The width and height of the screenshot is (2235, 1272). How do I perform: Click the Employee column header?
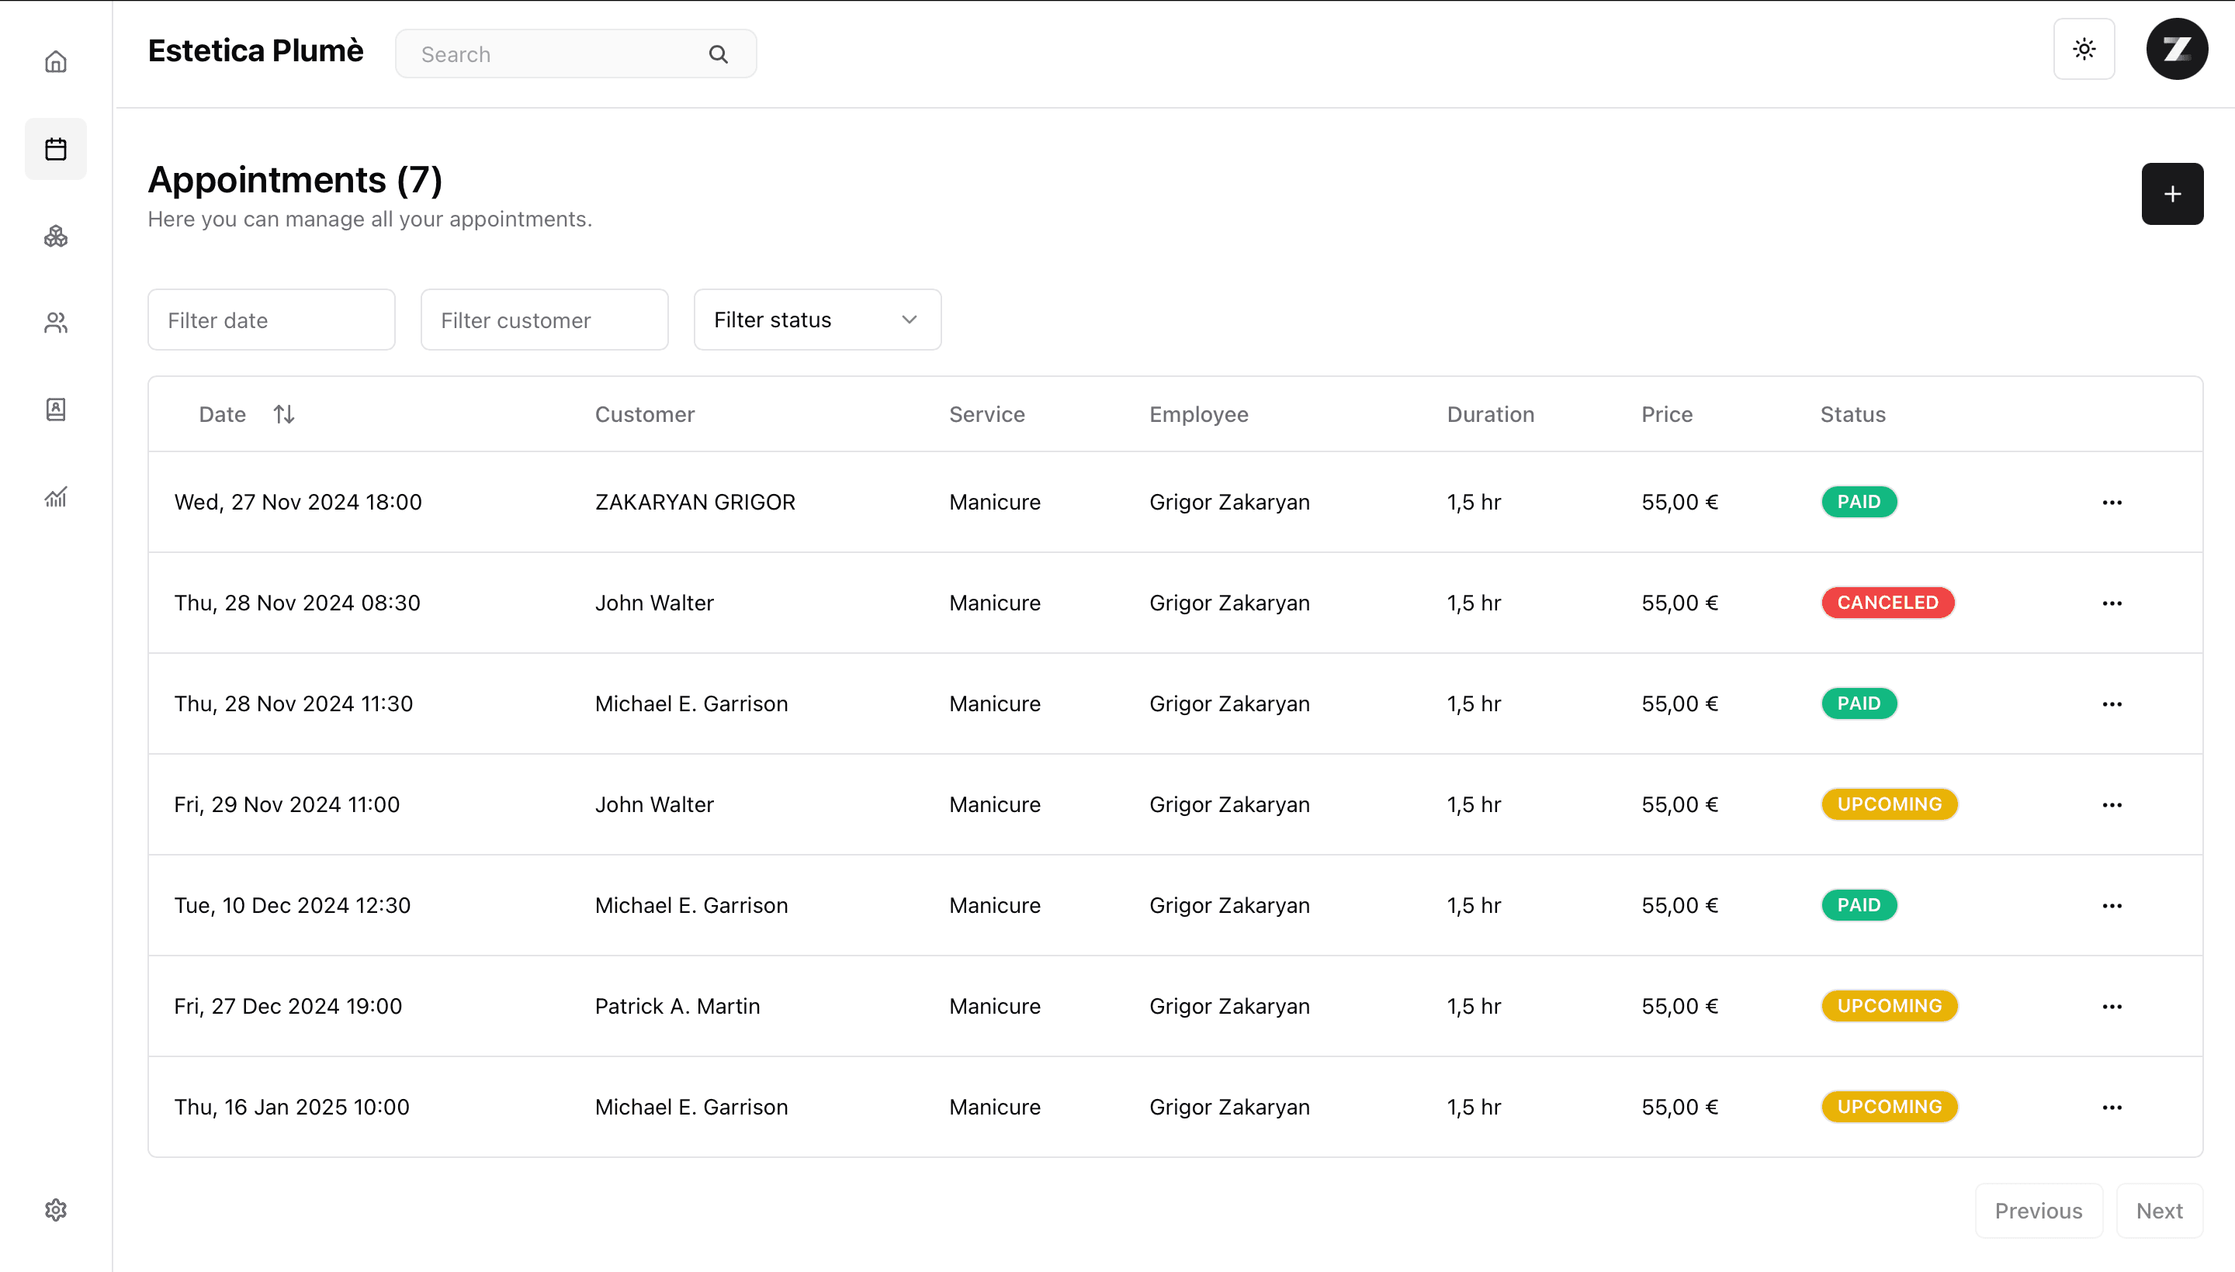(x=1198, y=414)
